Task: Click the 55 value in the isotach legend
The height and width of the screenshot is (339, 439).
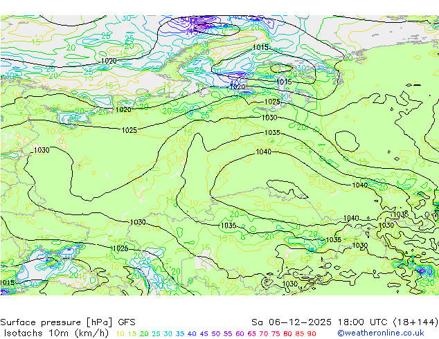Action: (228, 333)
